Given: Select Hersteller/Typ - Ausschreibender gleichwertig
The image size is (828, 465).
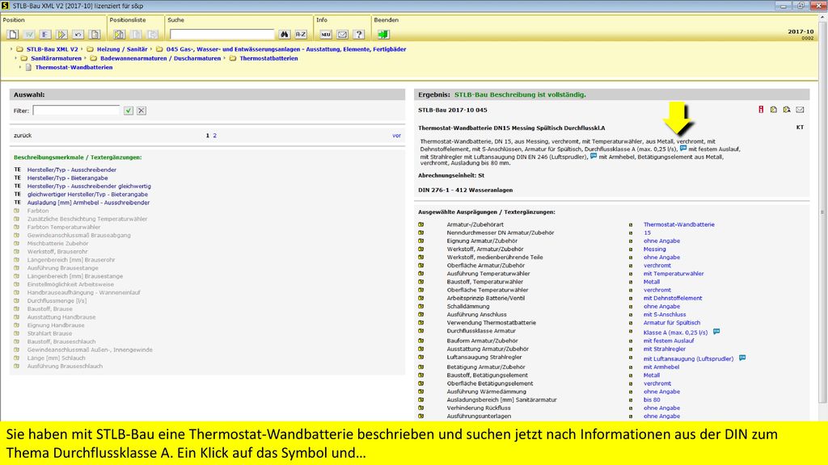Looking at the screenshot, I should [x=89, y=186].
